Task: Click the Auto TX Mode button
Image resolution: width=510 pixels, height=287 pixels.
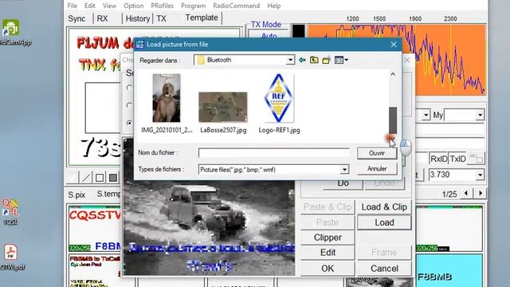Action: click(x=269, y=35)
